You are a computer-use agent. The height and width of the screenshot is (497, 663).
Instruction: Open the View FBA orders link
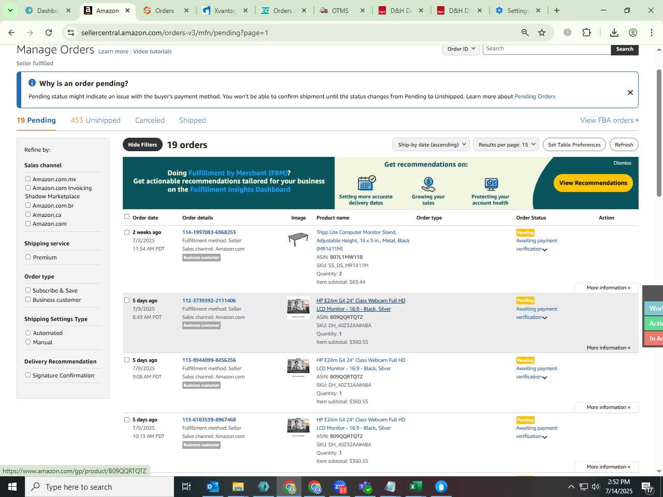609,120
